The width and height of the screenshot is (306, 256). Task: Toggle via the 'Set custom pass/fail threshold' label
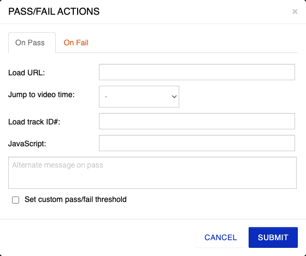tap(75, 199)
